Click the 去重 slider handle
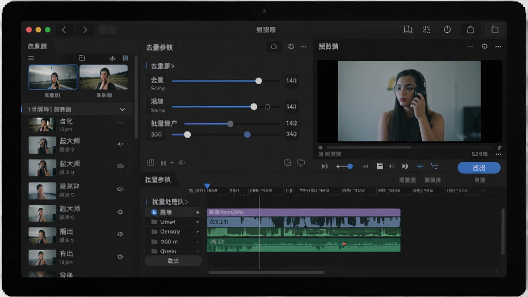This screenshot has height=297, width=528. (258, 81)
